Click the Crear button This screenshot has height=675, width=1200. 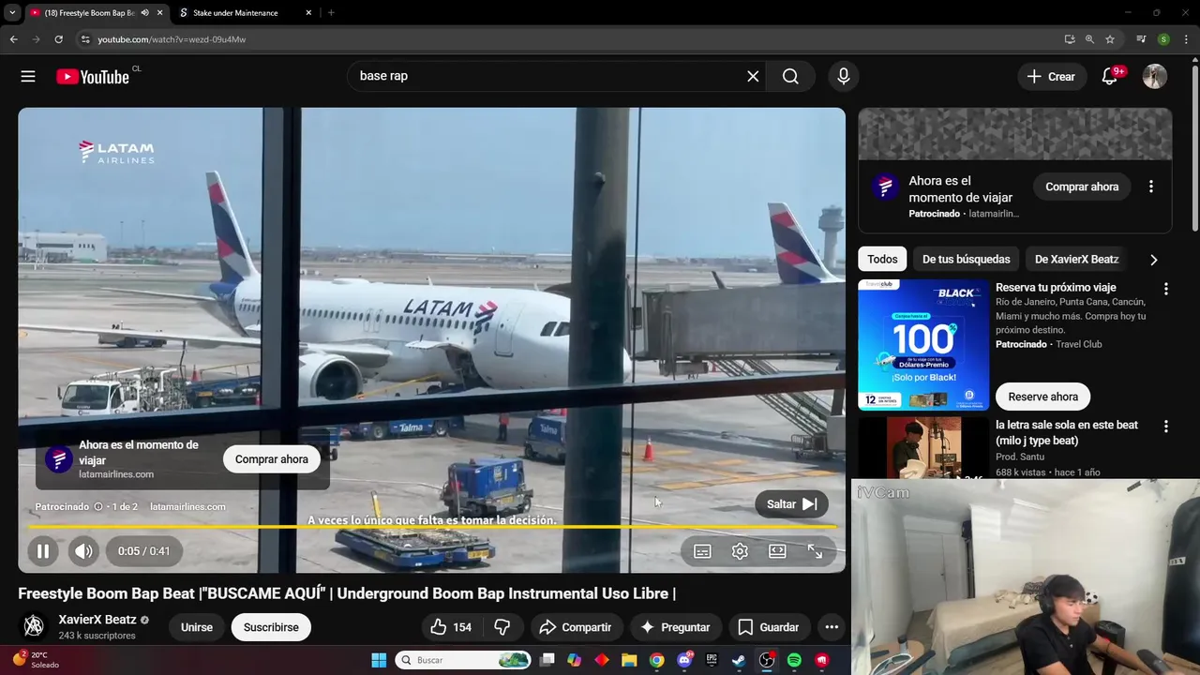(1052, 77)
